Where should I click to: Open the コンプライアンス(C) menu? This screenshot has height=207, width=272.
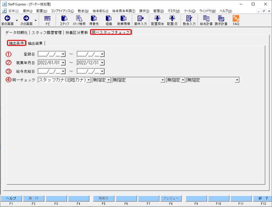(62, 11)
